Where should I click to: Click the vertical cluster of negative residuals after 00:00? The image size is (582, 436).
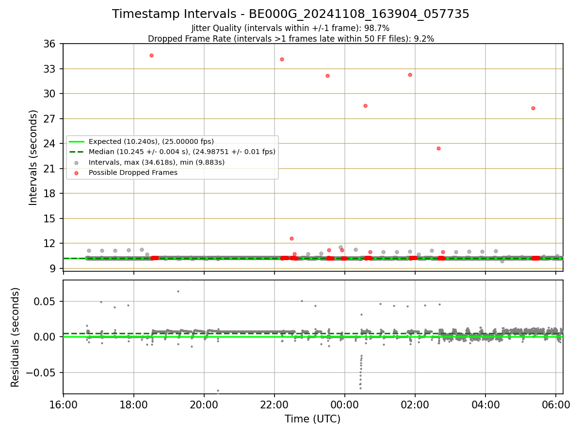tap(360, 372)
